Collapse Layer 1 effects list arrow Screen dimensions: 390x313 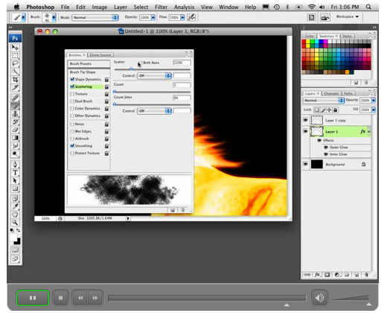pos(369,131)
